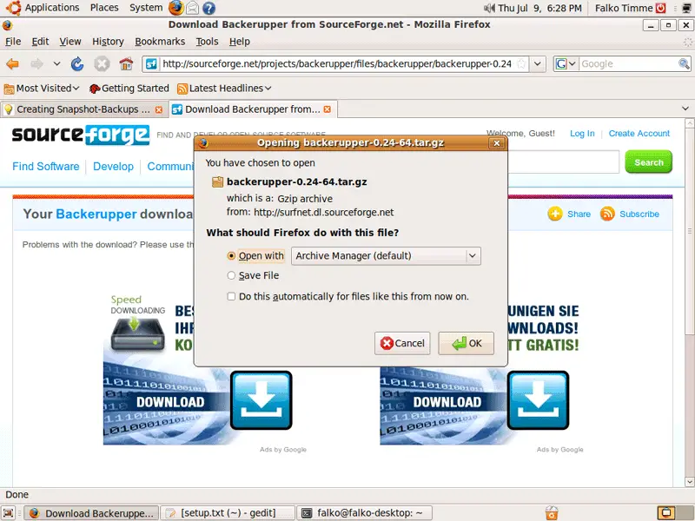The height and width of the screenshot is (521, 695).
Task: Click inside the Google search field
Action: point(628,64)
